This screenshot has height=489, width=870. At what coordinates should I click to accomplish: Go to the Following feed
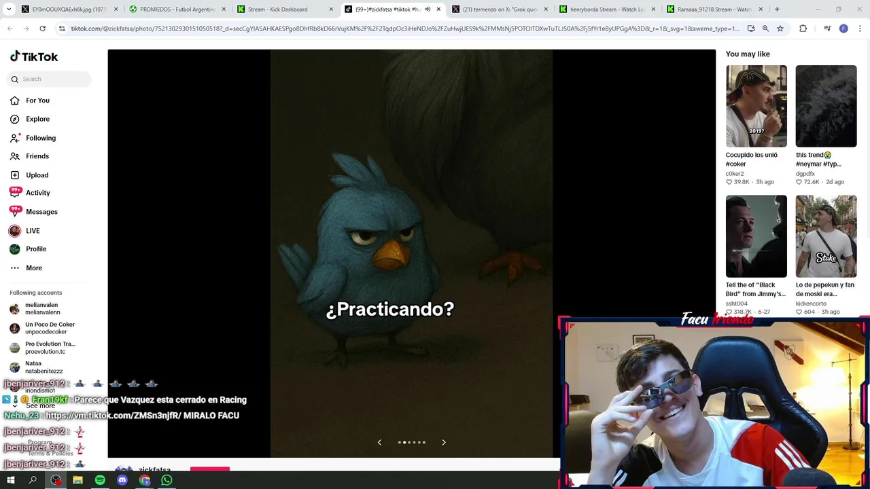[x=41, y=138]
